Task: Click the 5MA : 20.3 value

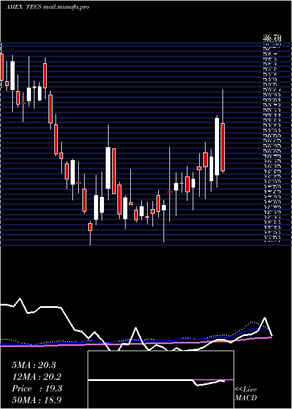Action: (x=34, y=365)
